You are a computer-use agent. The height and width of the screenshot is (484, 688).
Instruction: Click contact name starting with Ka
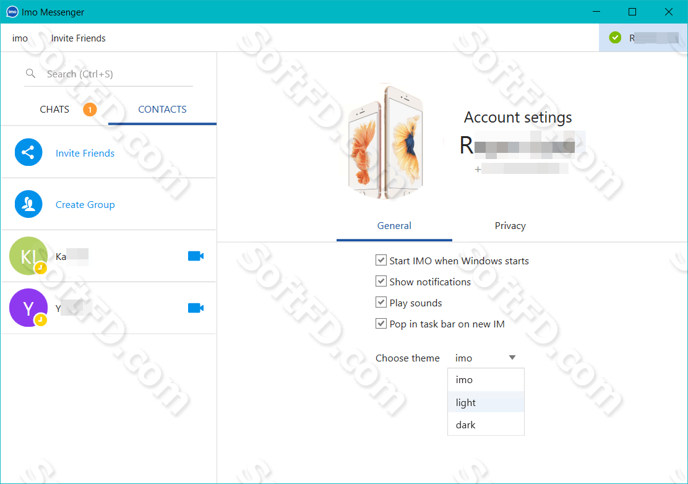point(72,256)
